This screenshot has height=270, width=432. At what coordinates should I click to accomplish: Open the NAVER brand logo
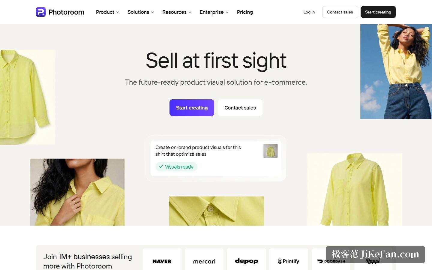pos(162,261)
